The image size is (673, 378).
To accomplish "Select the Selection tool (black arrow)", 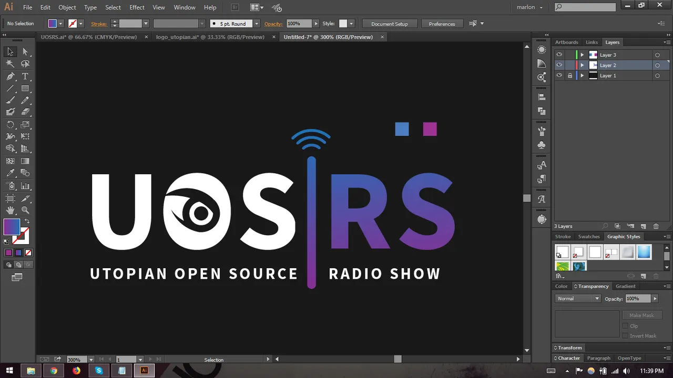I will 10,51.
